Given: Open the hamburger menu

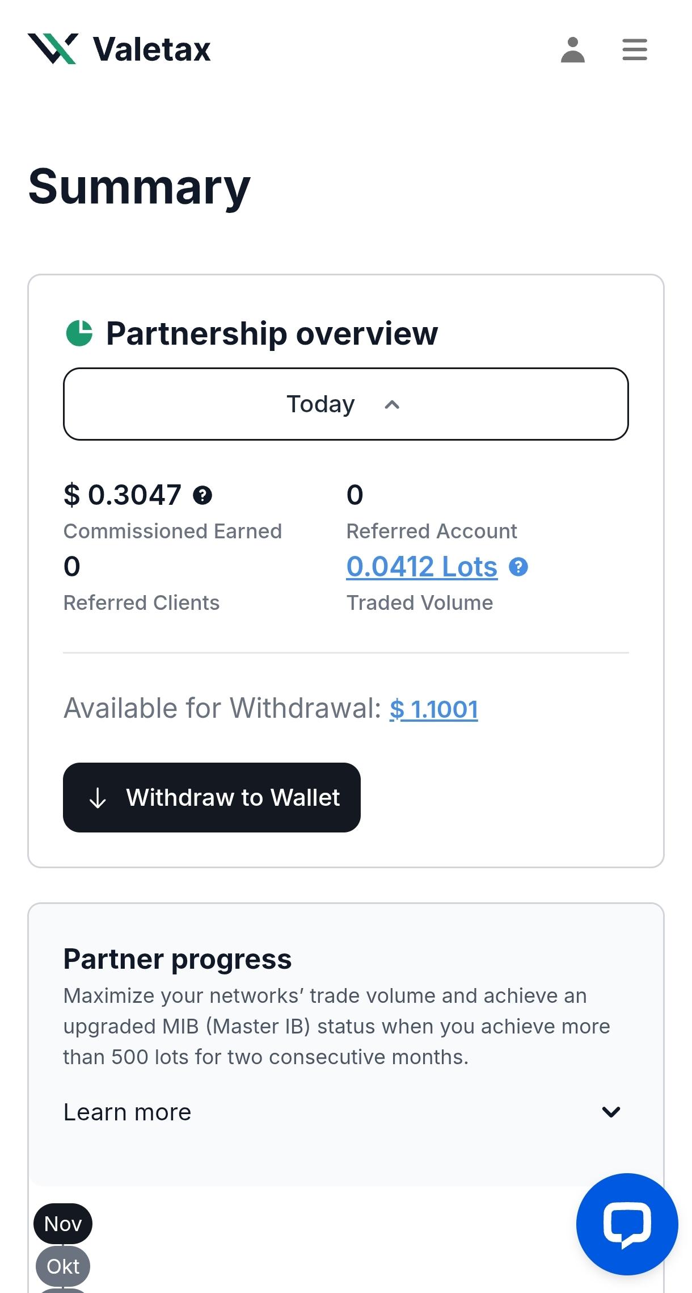Looking at the screenshot, I should [634, 49].
